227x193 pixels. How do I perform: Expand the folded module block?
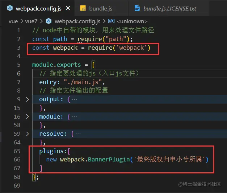coord(28,116)
